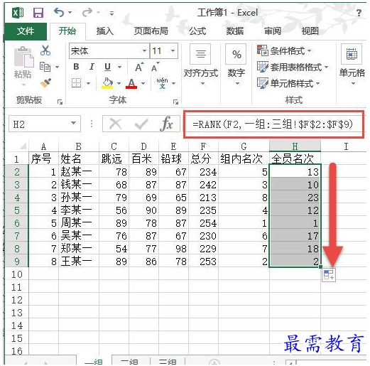This screenshot has height=366, width=370.
Task: Cut the selection with the scissors icon
Action: (x=45, y=50)
